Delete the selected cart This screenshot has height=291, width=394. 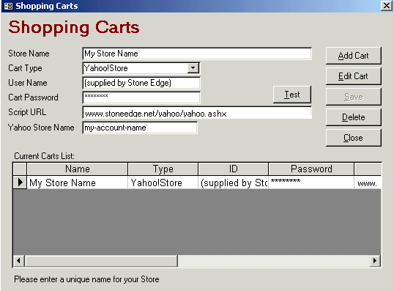tap(353, 117)
